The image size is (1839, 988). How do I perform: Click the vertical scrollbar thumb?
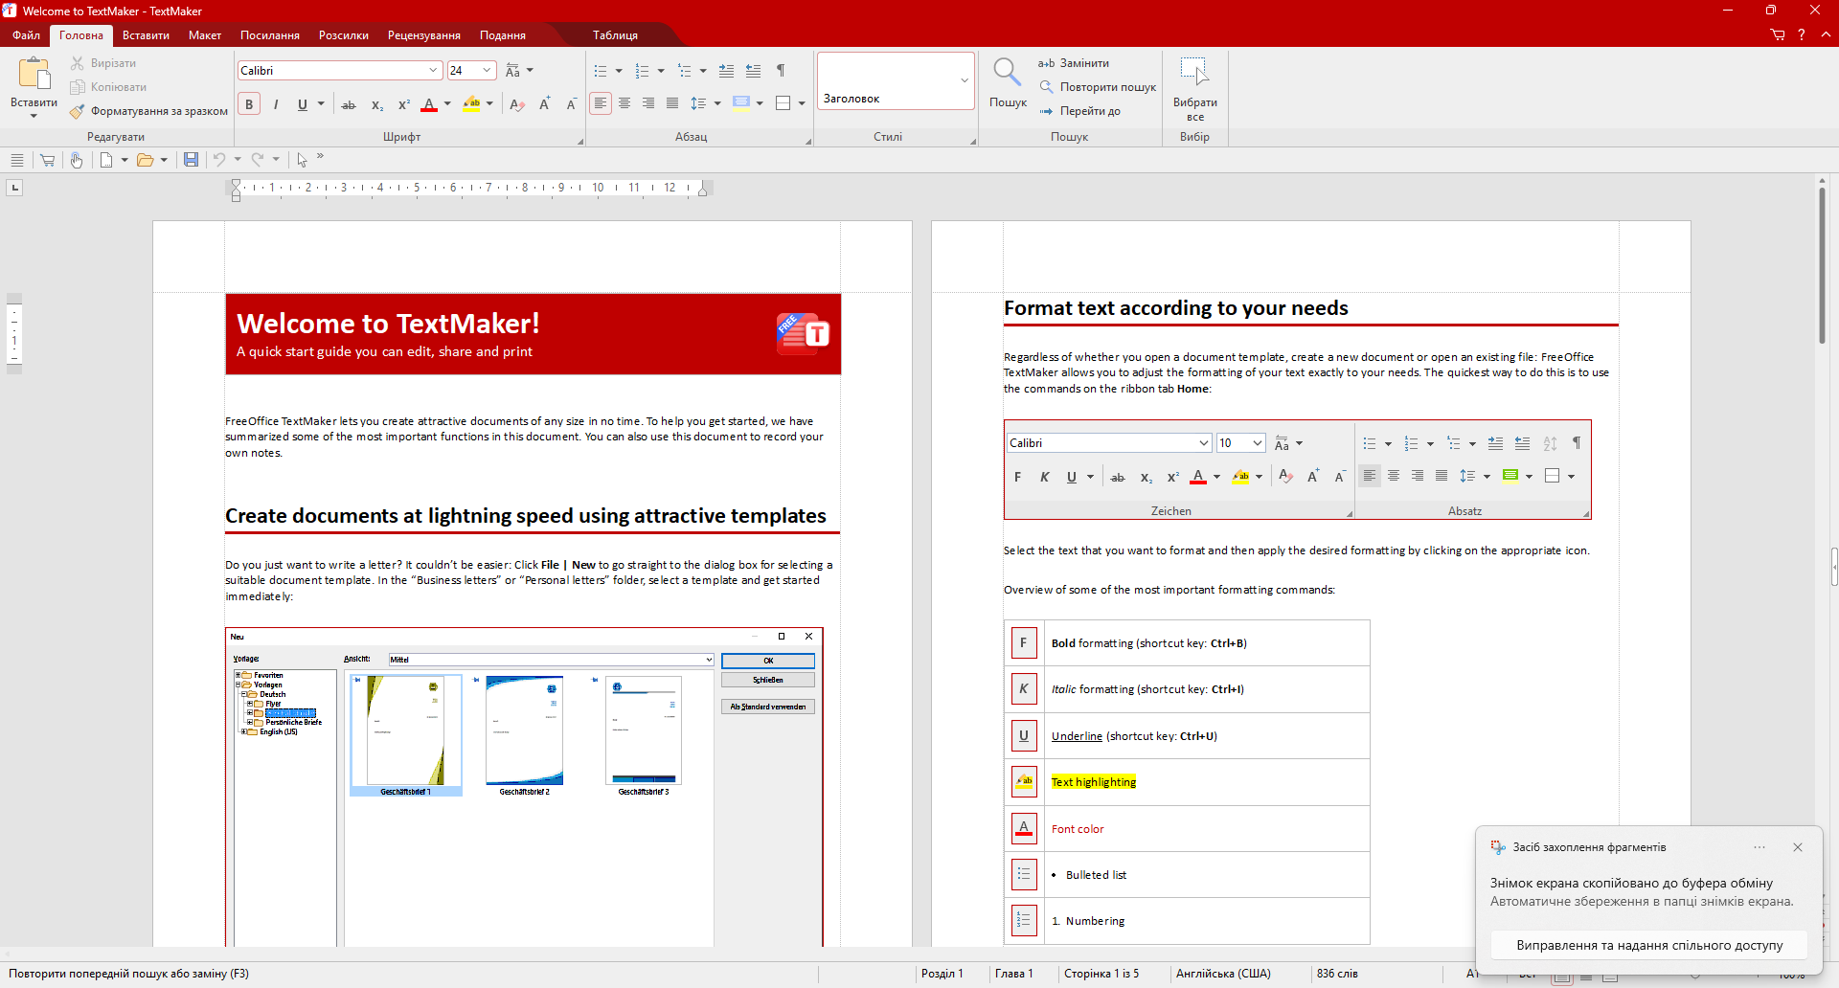[1822, 266]
